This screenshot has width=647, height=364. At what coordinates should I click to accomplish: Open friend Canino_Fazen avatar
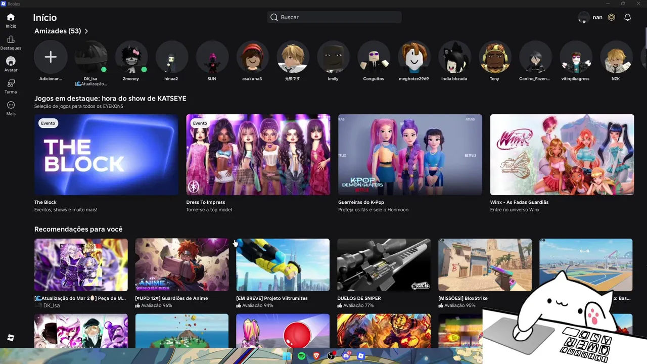point(536,57)
